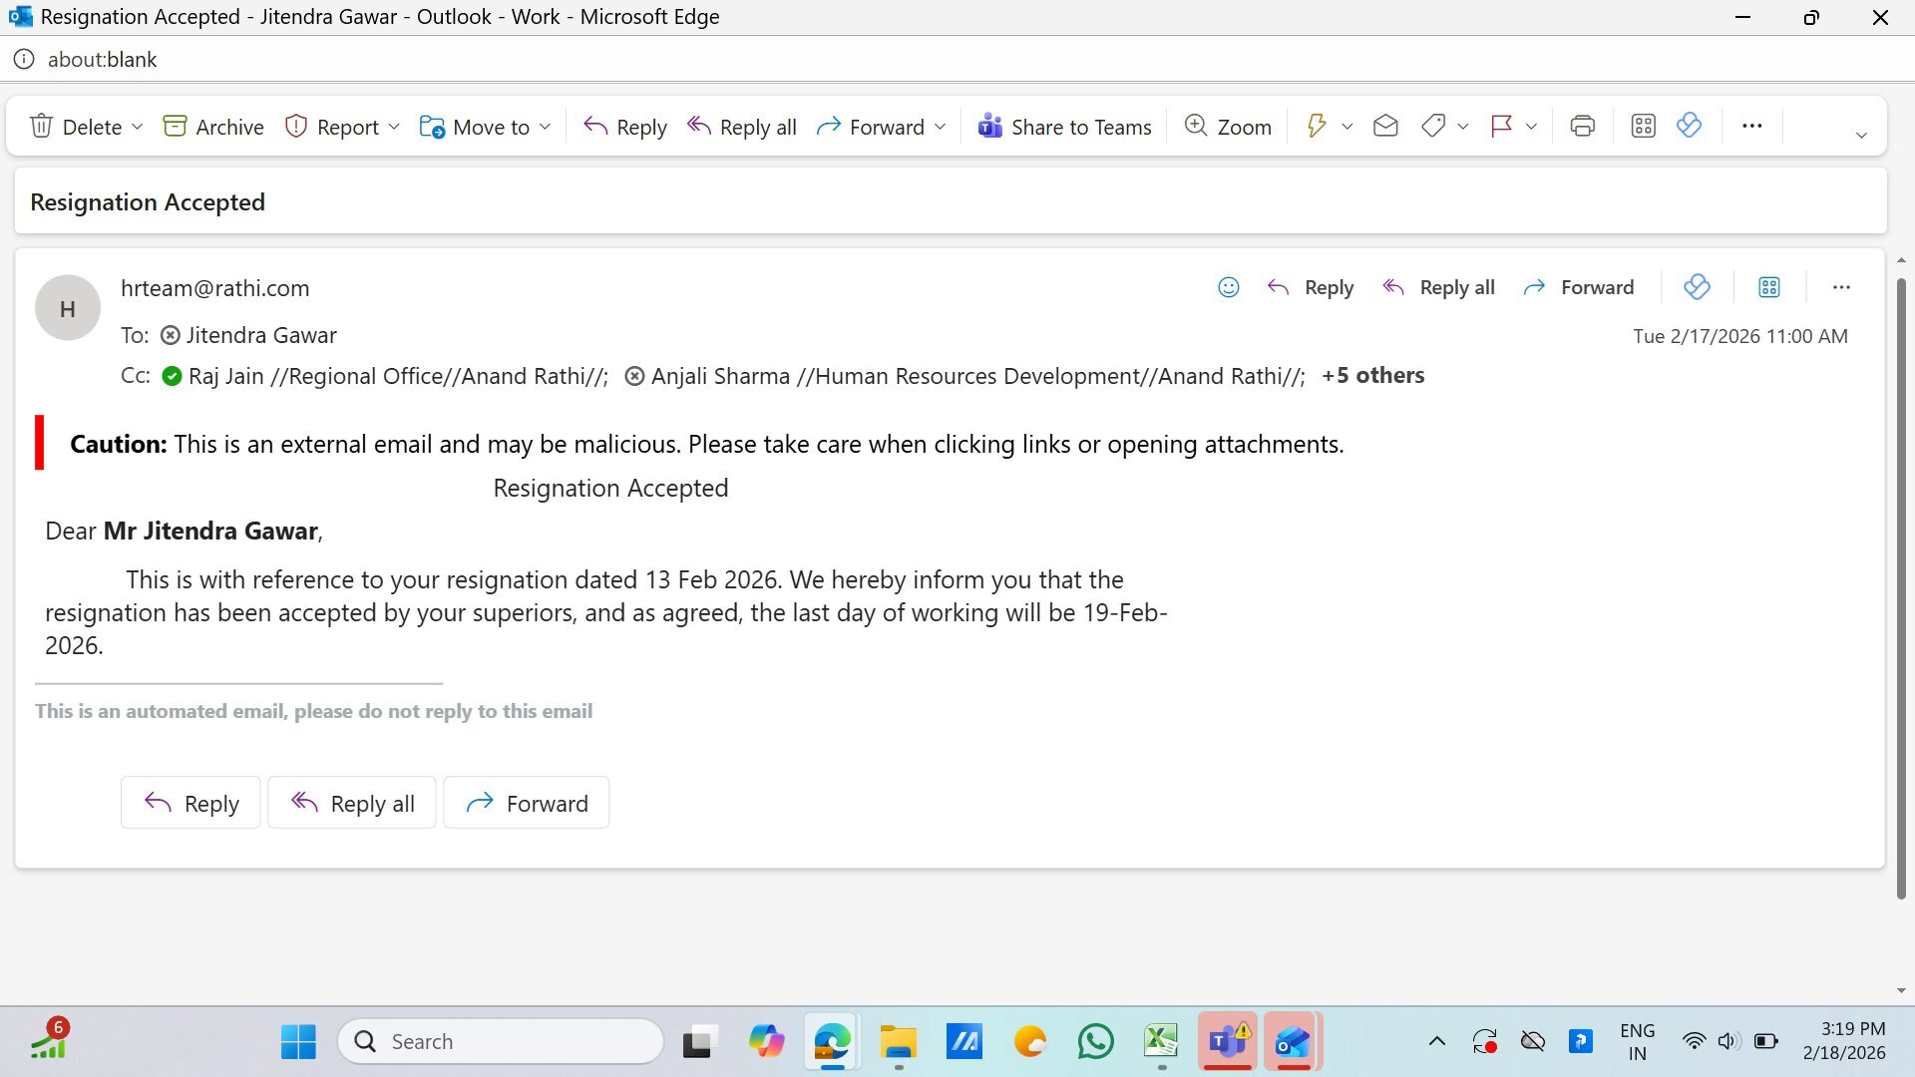Add a reaction with the smiley icon

pos(1228,287)
